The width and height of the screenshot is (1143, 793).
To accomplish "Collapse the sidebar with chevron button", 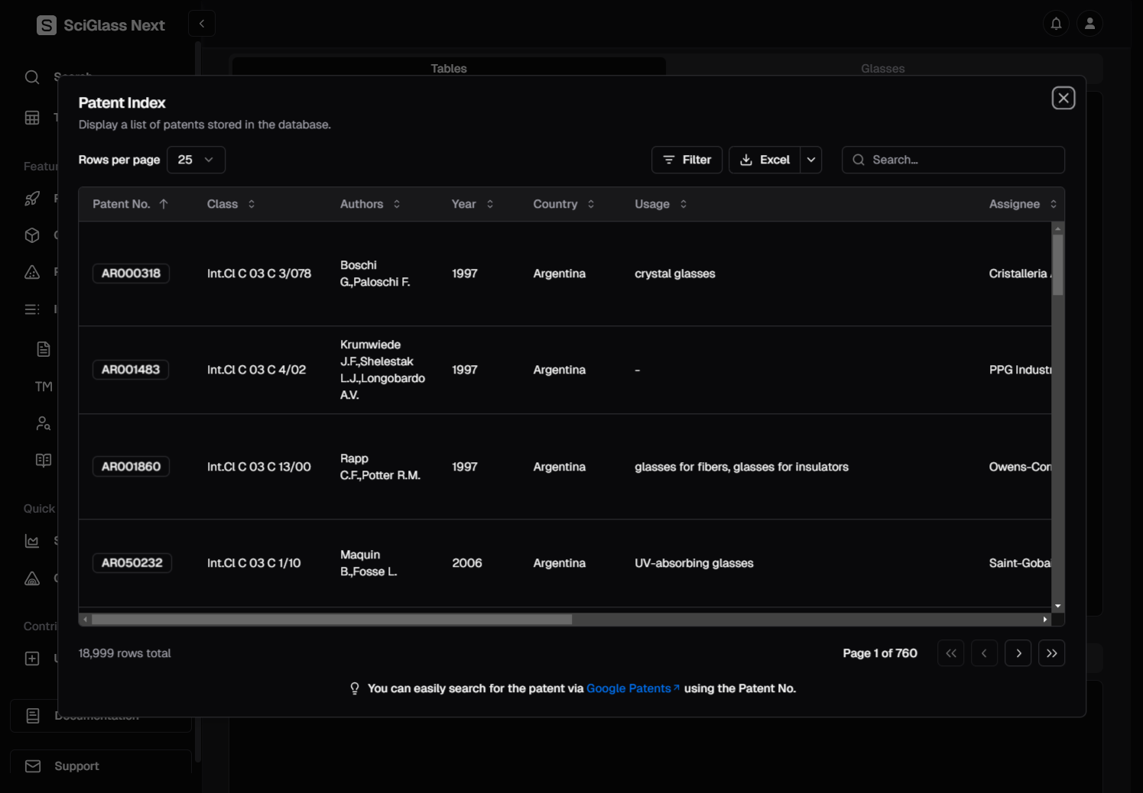I will (x=202, y=24).
